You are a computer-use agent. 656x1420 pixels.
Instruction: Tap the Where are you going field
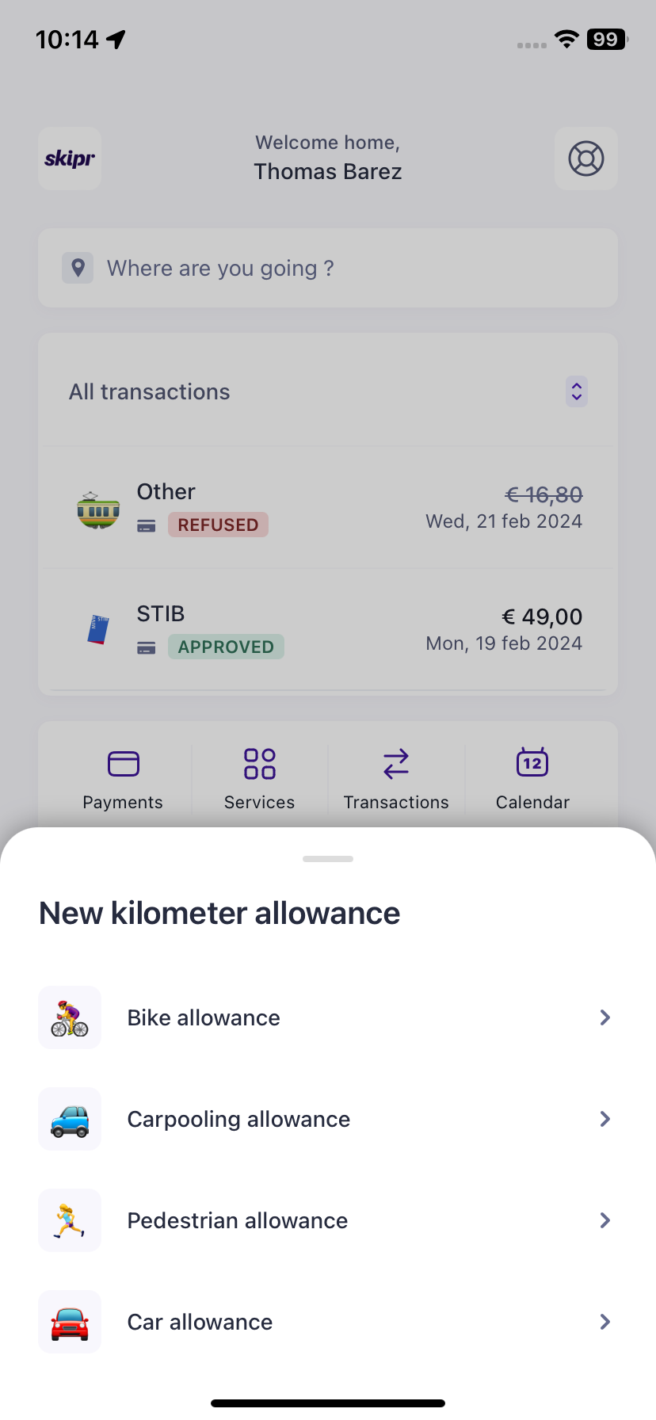coord(328,268)
